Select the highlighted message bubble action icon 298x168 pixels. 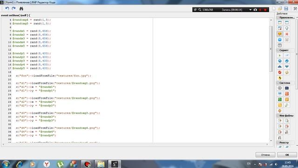(x=280, y=34)
